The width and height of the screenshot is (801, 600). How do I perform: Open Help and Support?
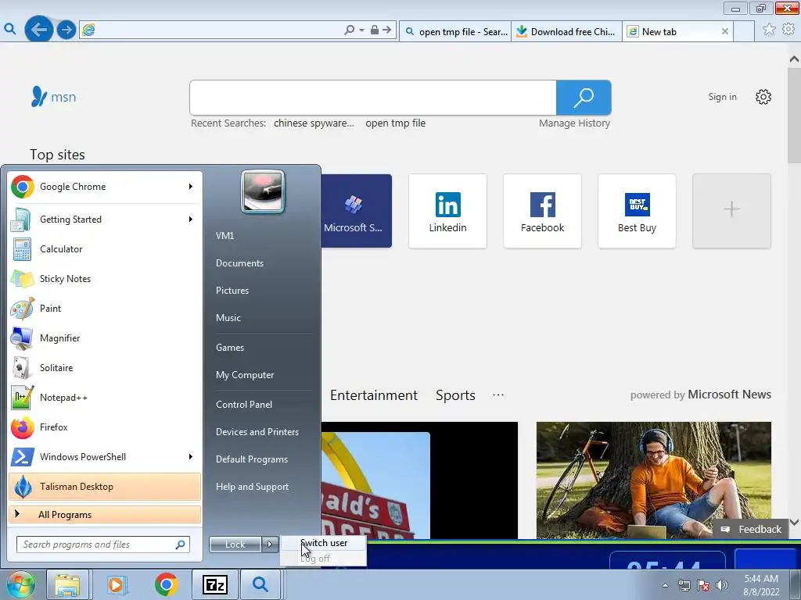point(253,487)
